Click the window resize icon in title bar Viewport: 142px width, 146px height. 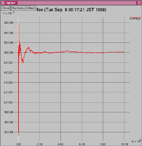coord(139,3)
